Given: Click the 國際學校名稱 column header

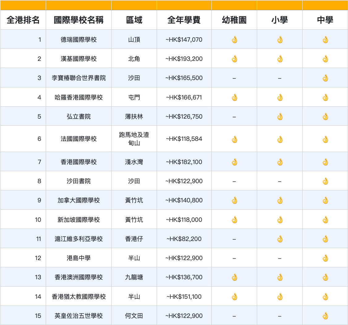Looking at the screenshot, I should coord(79,20).
